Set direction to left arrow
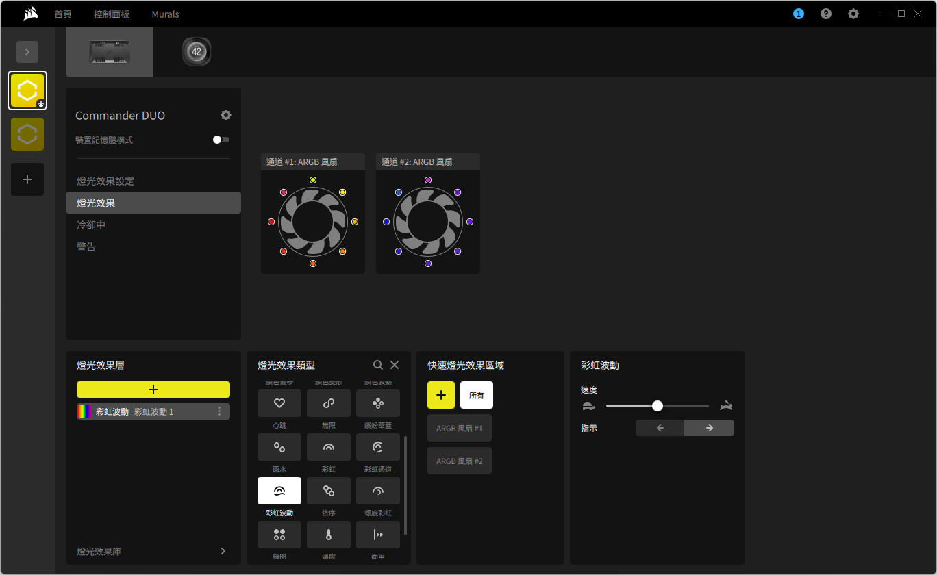This screenshot has width=937, height=575. [660, 428]
